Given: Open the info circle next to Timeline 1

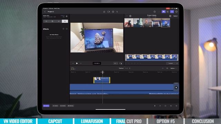Looking at the screenshot, I should 130,68.
